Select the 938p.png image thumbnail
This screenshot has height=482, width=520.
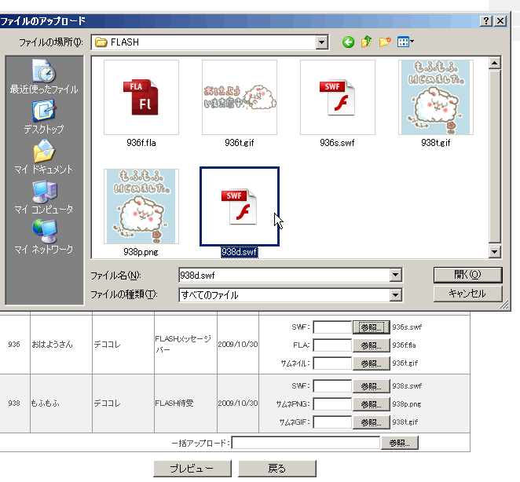coord(141,206)
